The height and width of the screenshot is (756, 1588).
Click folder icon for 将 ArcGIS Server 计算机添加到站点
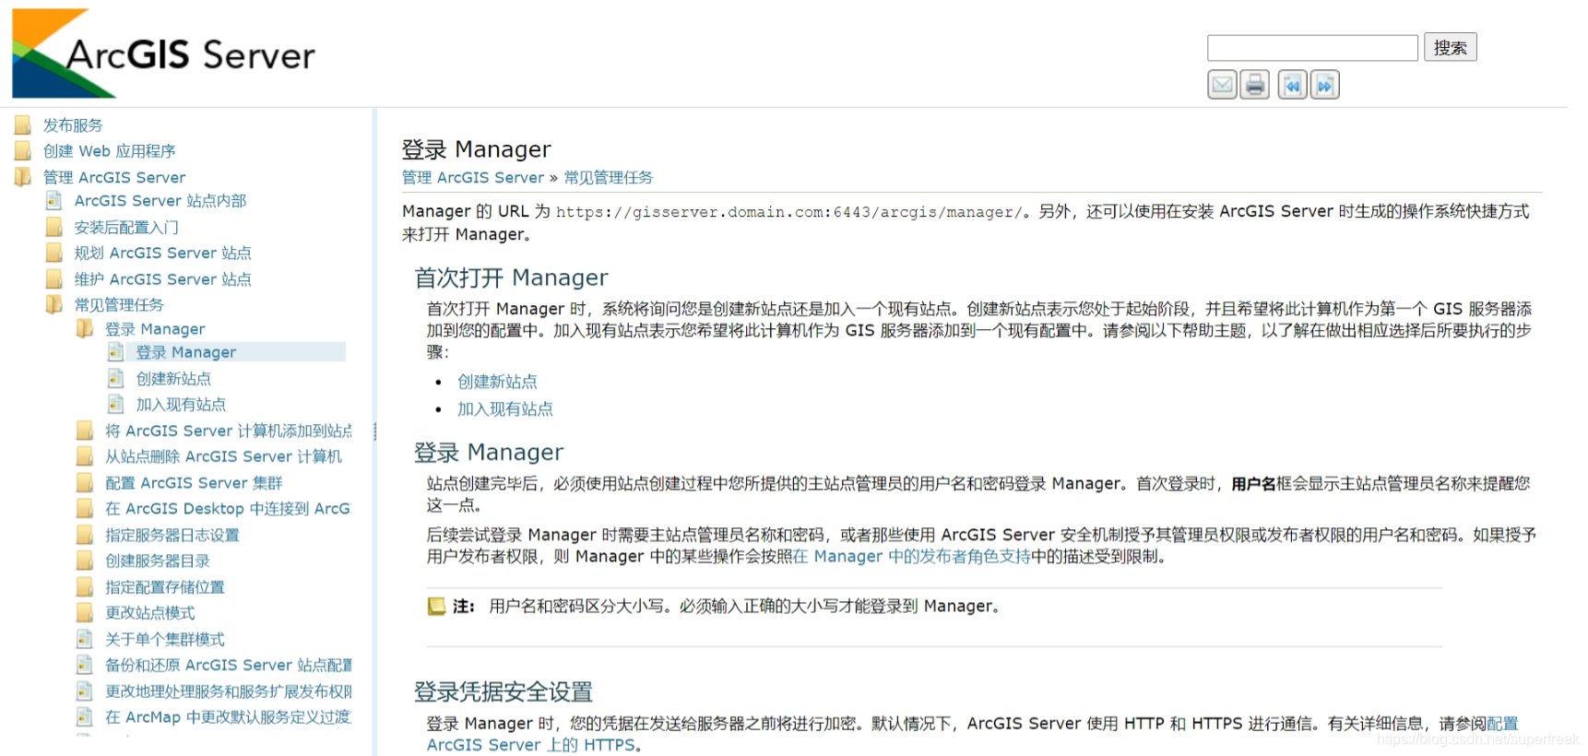pyautogui.click(x=85, y=431)
